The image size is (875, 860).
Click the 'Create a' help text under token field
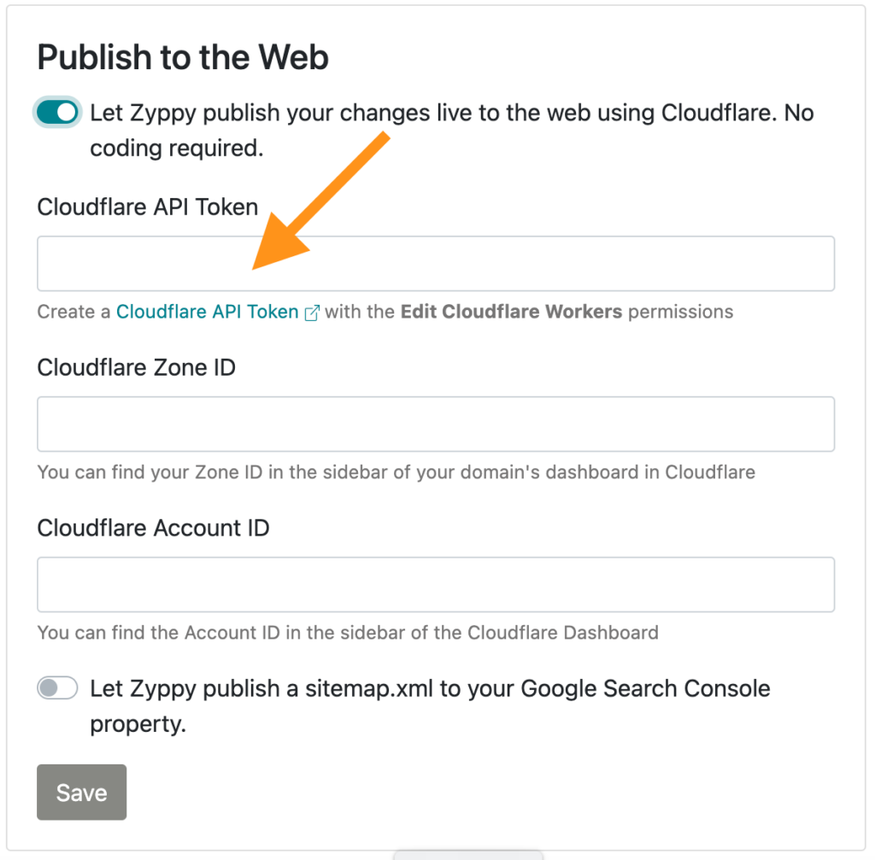click(73, 311)
